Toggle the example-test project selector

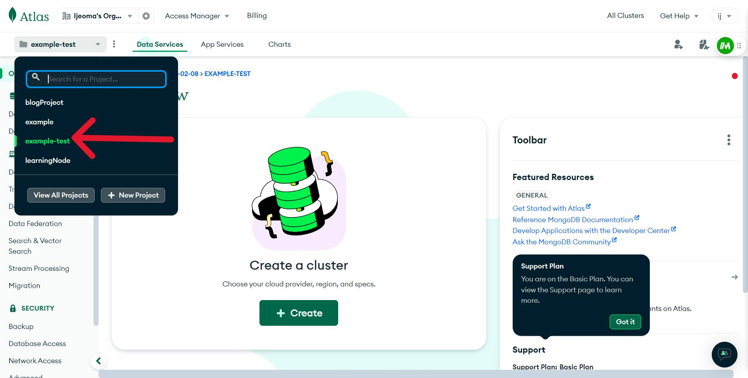[x=60, y=44]
